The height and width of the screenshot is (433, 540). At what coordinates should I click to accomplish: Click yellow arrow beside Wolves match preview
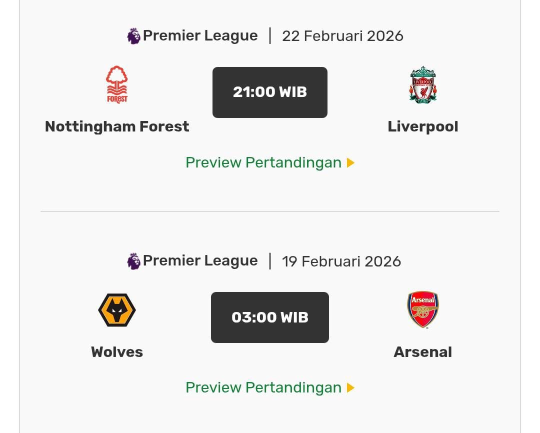pos(350,387)
